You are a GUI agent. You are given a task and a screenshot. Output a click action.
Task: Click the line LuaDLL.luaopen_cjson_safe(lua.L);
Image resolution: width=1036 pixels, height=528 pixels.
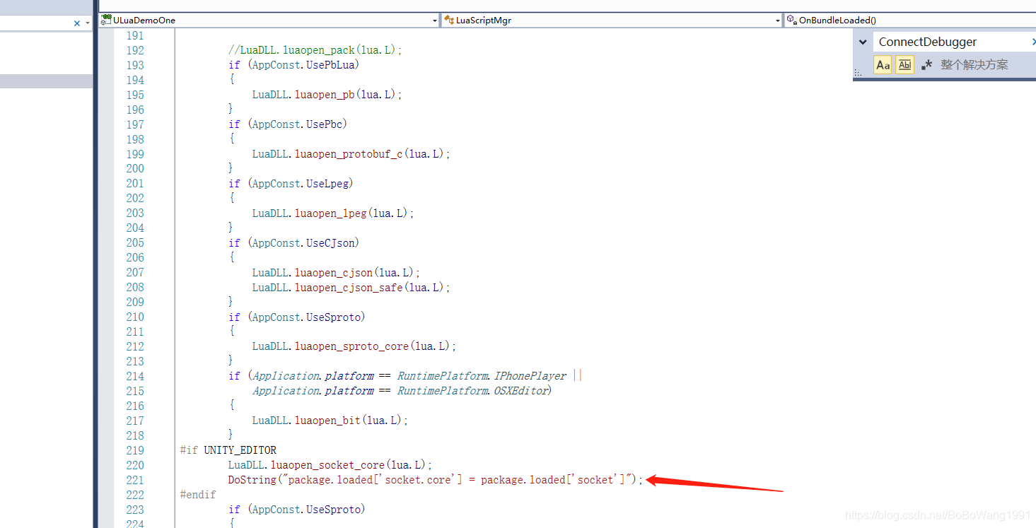coord(351,288)
